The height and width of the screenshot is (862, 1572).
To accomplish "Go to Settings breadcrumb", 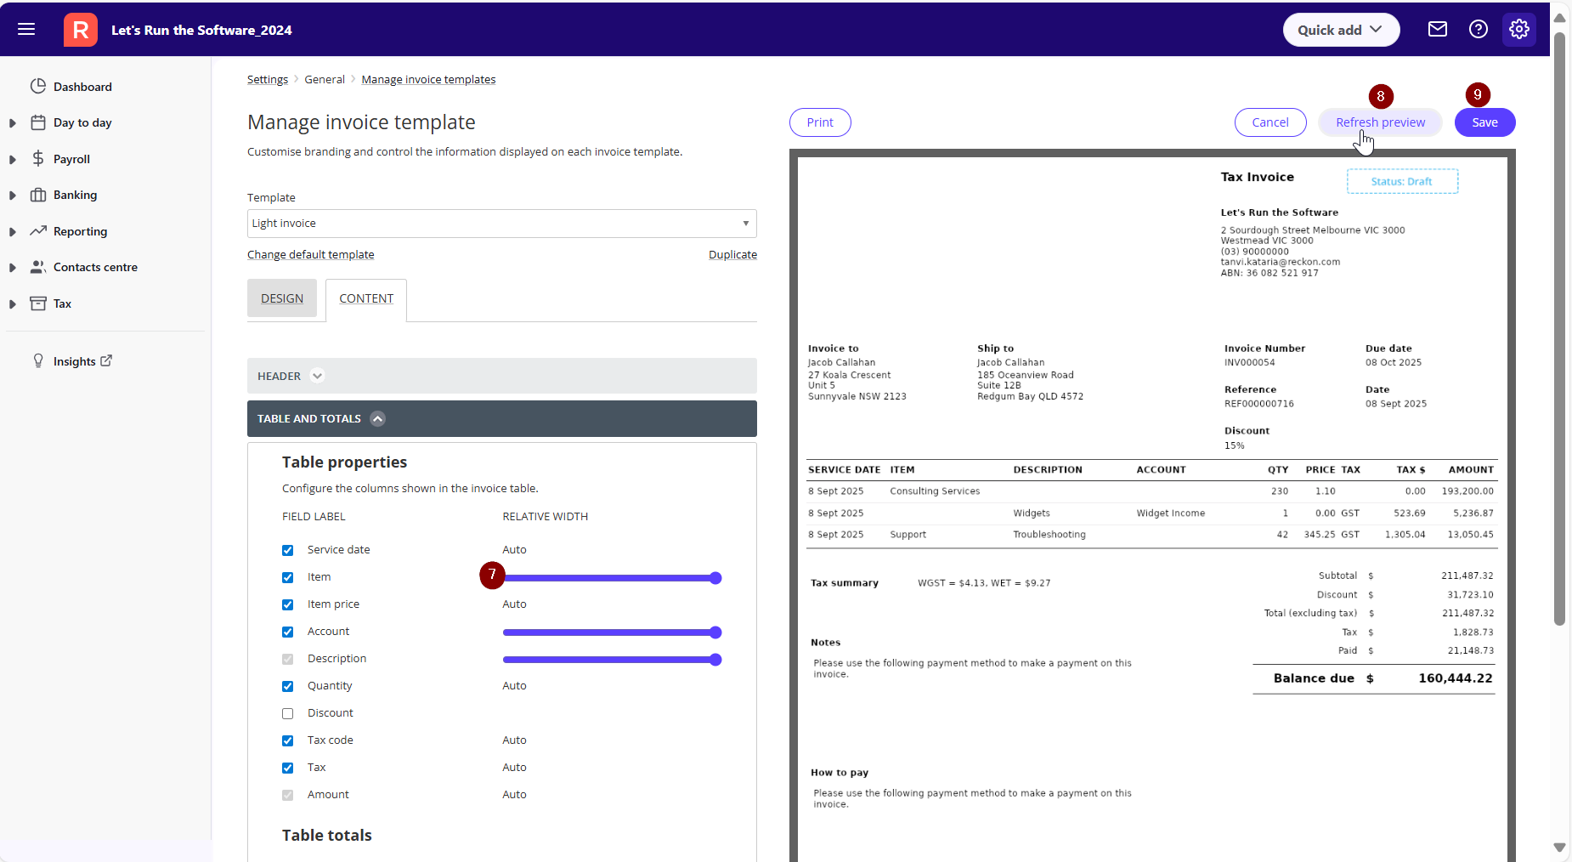I will (x=268, y=79).
